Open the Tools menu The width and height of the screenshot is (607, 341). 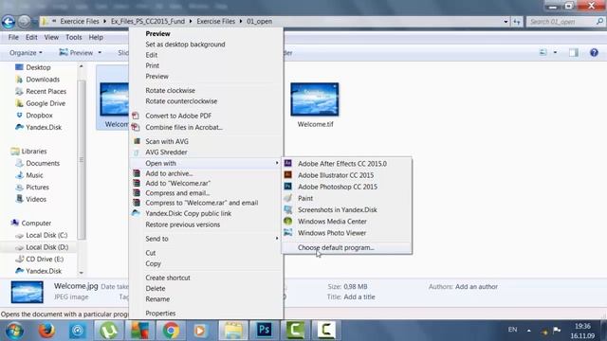(74, 38)
